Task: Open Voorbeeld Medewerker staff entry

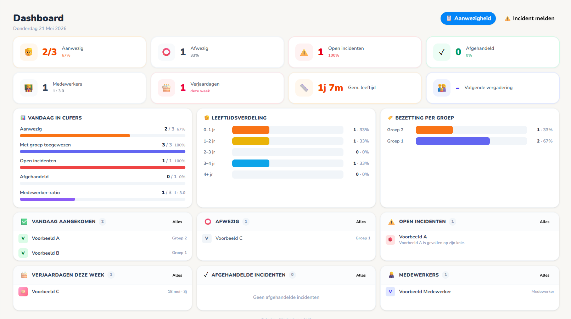Action: pyautogui.click(x=470, y=292)
